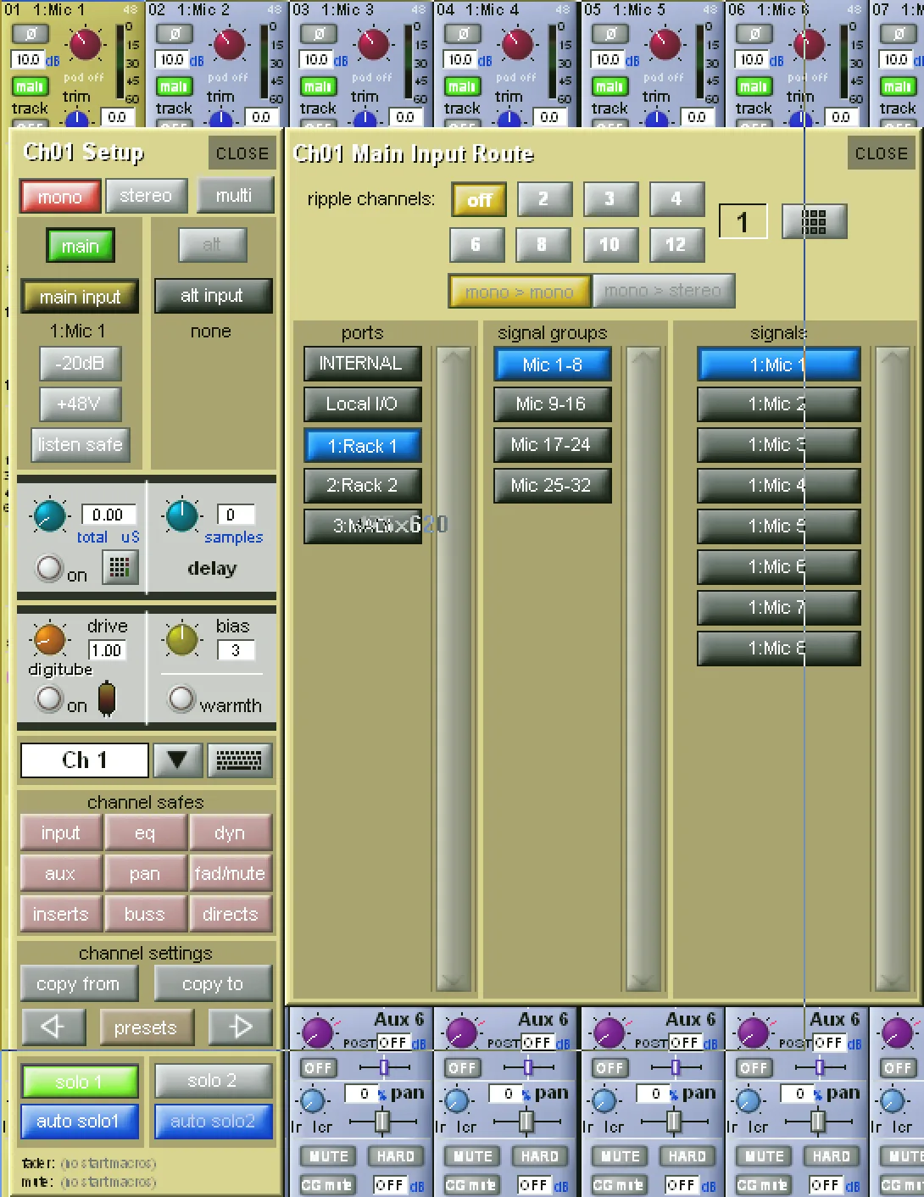Select multi channel format

[235, 196]
